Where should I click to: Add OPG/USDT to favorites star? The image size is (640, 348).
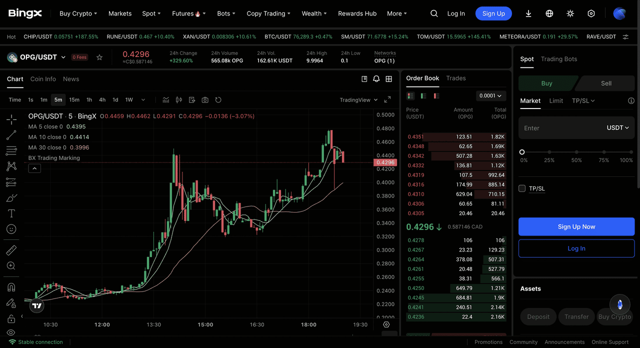[x=99, y=57]
